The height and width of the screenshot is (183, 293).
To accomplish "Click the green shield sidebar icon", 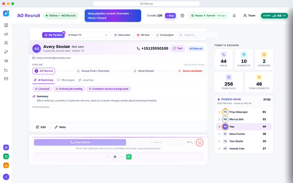I will coord(6,156).
